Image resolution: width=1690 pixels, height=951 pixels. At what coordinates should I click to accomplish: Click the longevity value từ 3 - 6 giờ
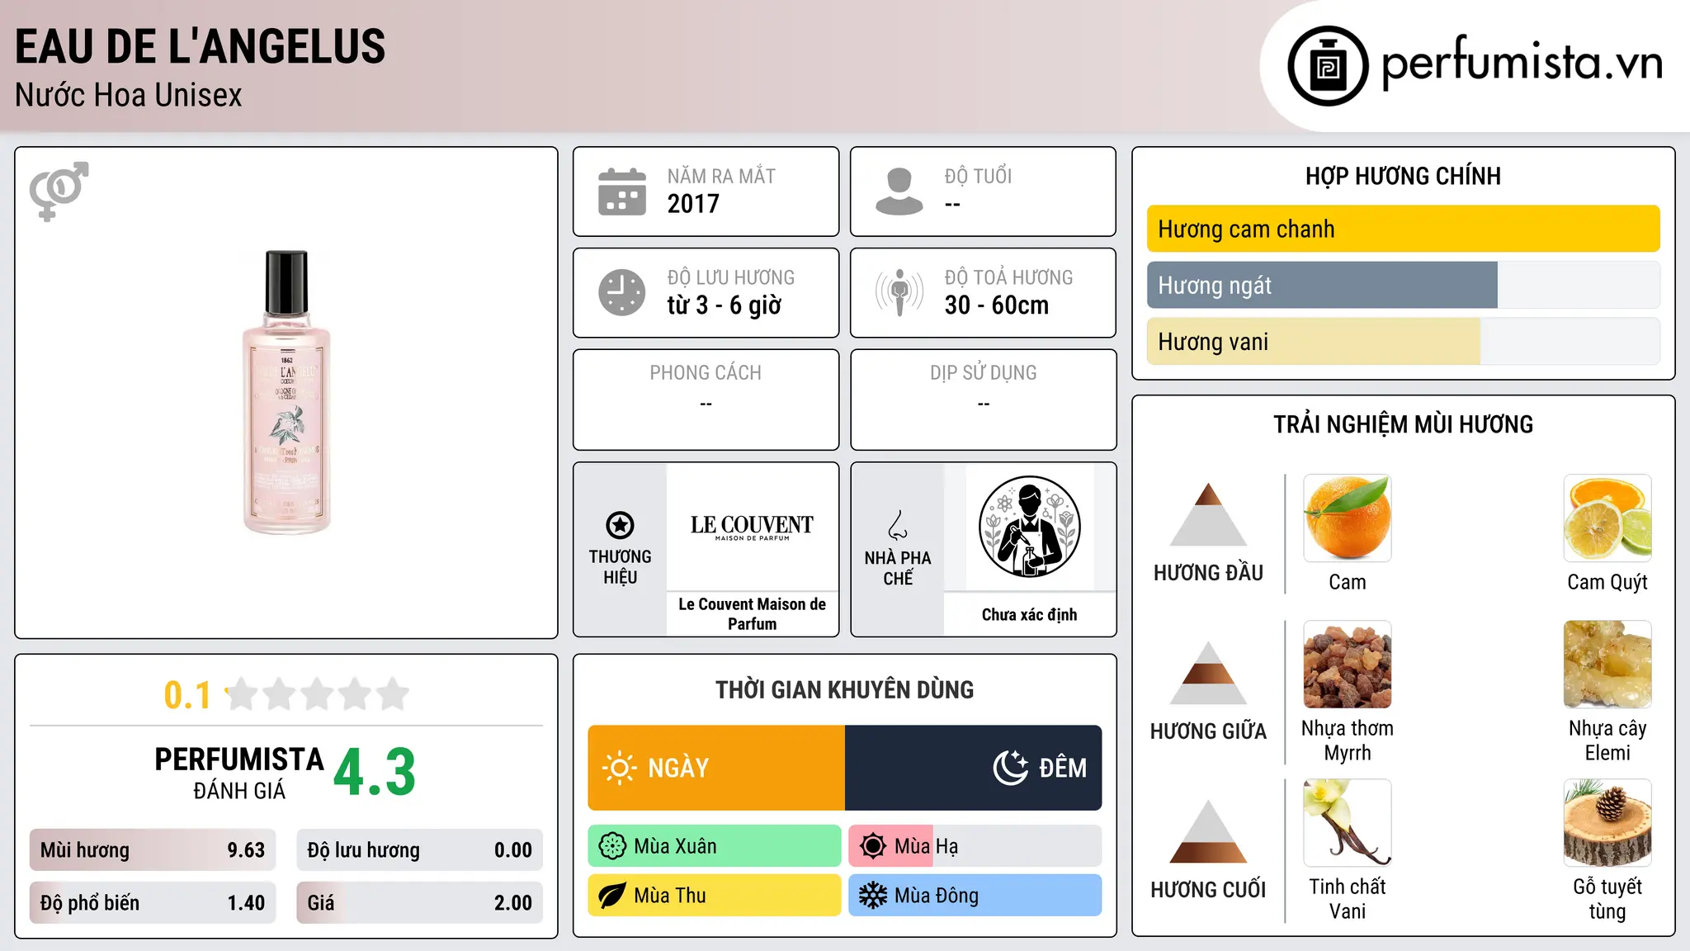[725, 305]
